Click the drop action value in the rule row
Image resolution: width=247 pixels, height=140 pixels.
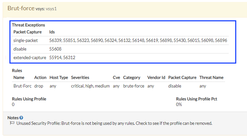39,86
